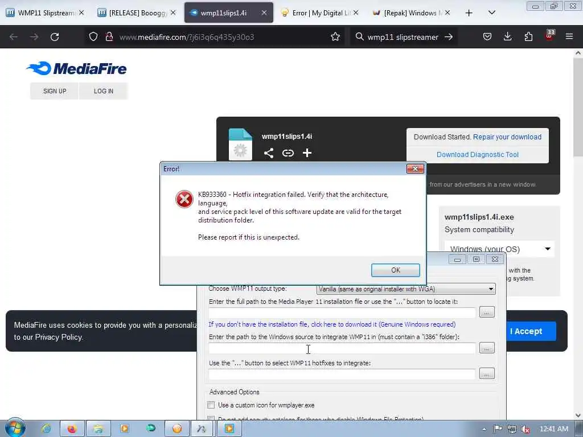The height and width of the screenshot is (437, 583).
Task: Click the Action Center flag tray icon
Action: click(498, 429)
